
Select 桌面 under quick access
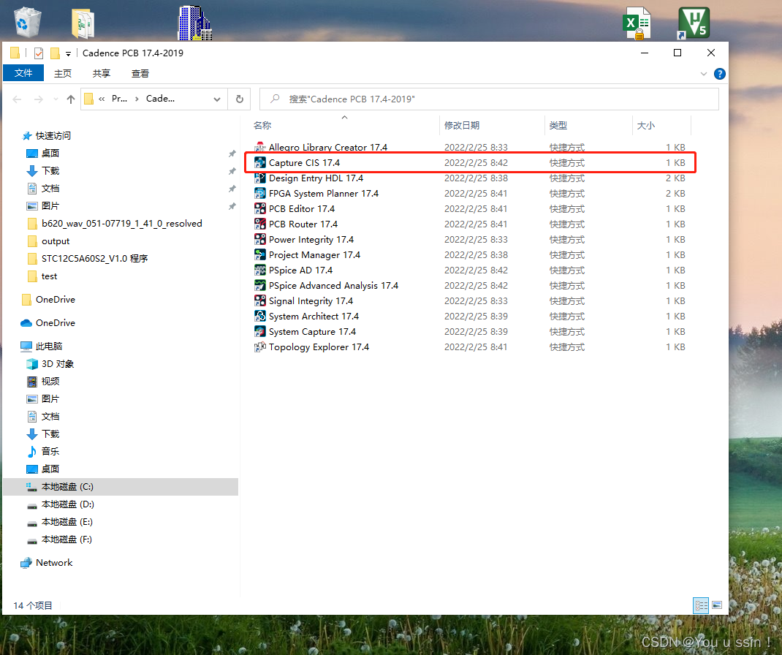point(50,153)
